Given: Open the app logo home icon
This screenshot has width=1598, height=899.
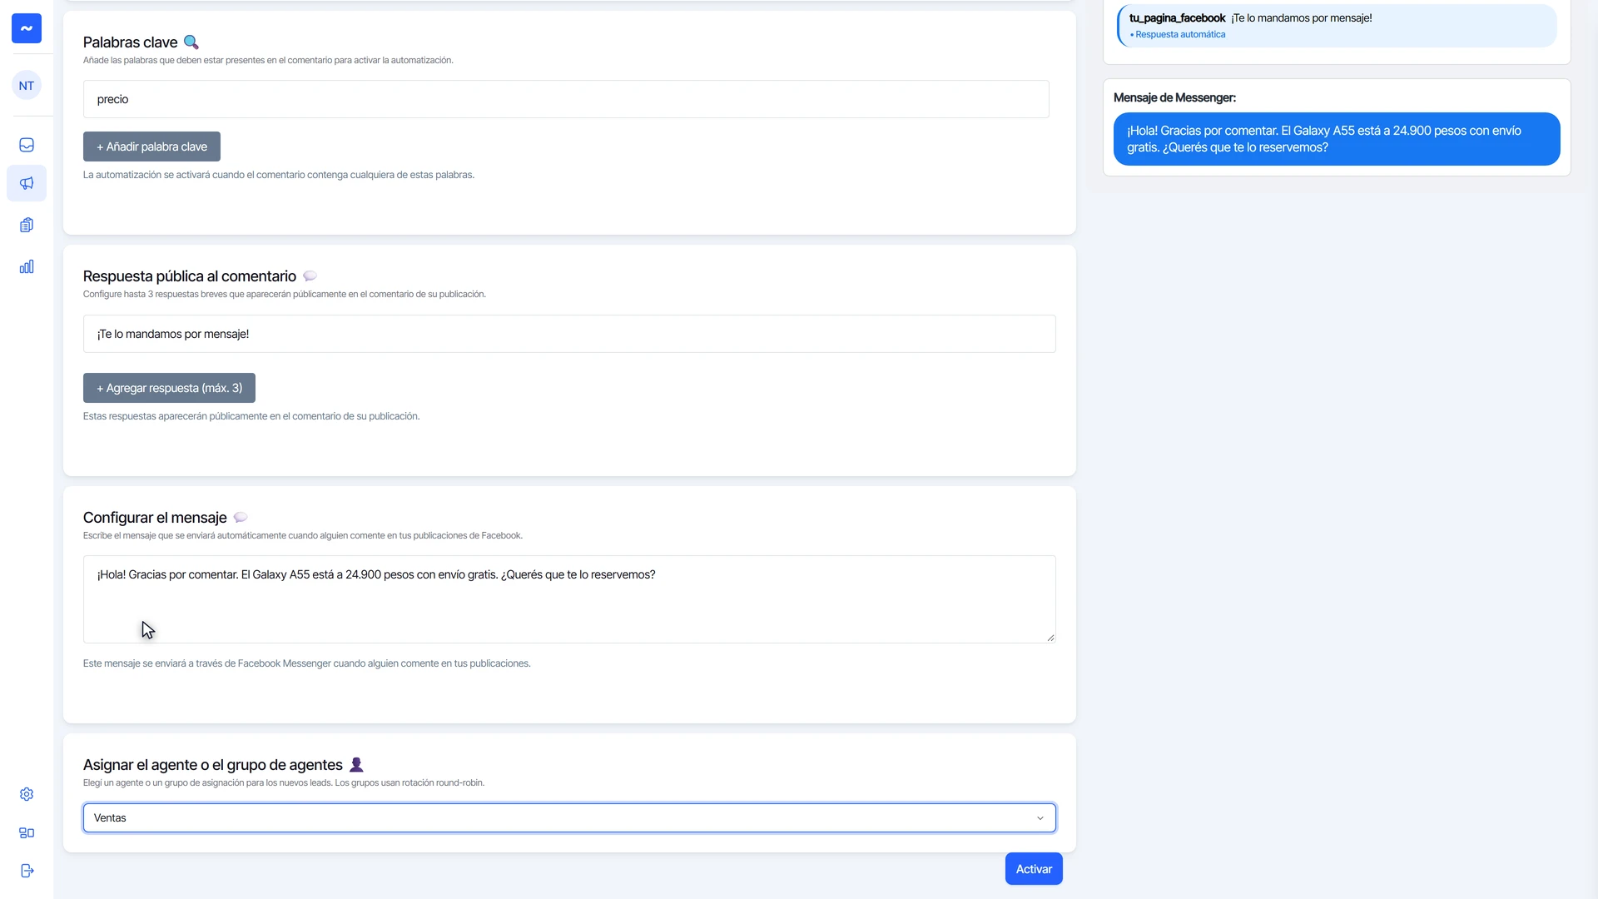Looking at the screenshot, I should [x=27, y=28].
